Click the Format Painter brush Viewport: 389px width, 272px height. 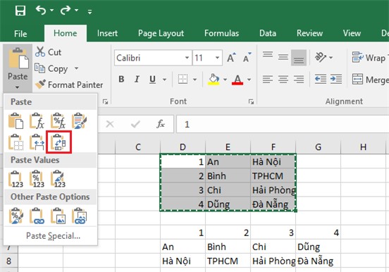pyautogui.click(x=40, y=85)
